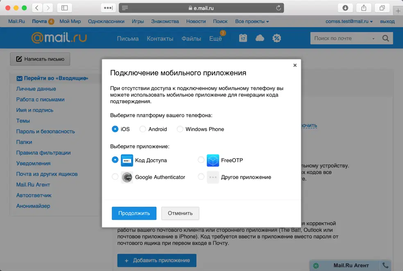
Task: Choose the Код Доступа radio button
Action: click(115, 160)
